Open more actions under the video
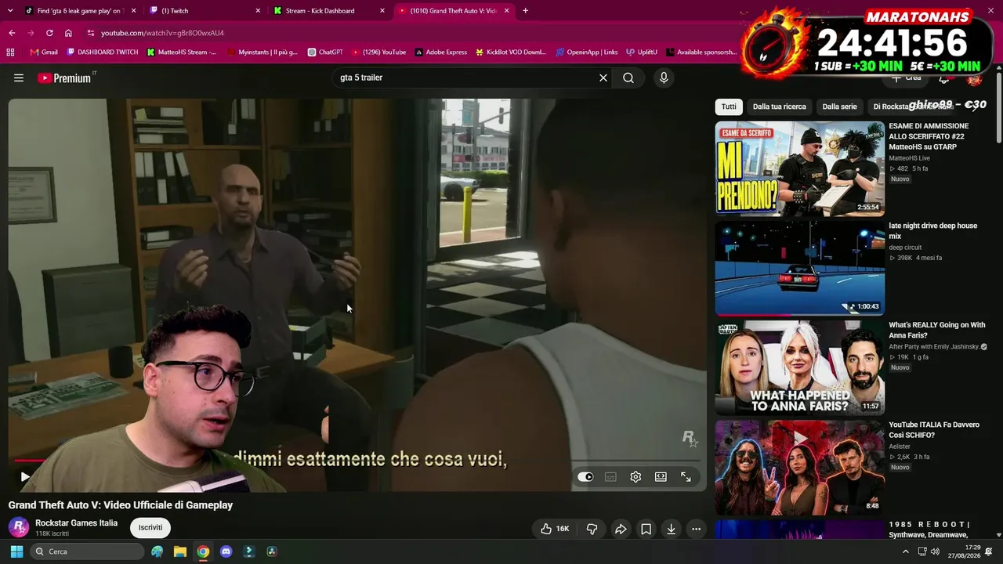This screenshot has height=564, width=1003. 696,529
